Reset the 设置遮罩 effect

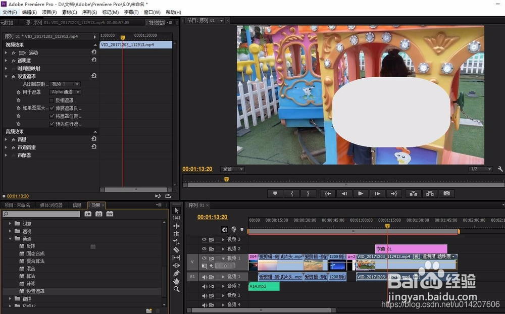[x=94, y=76]
